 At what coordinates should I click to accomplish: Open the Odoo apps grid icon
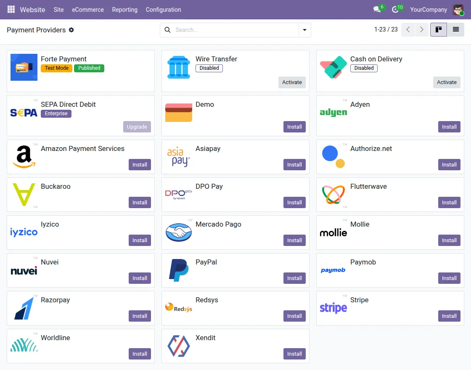(x=11, y=9)
